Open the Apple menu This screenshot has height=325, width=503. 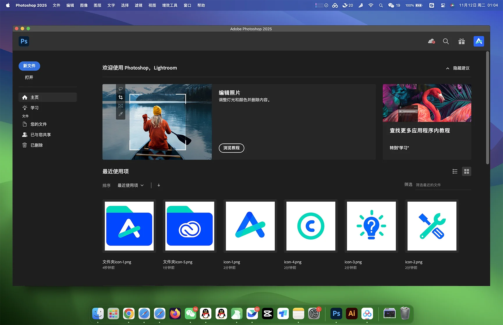(8, 5)
